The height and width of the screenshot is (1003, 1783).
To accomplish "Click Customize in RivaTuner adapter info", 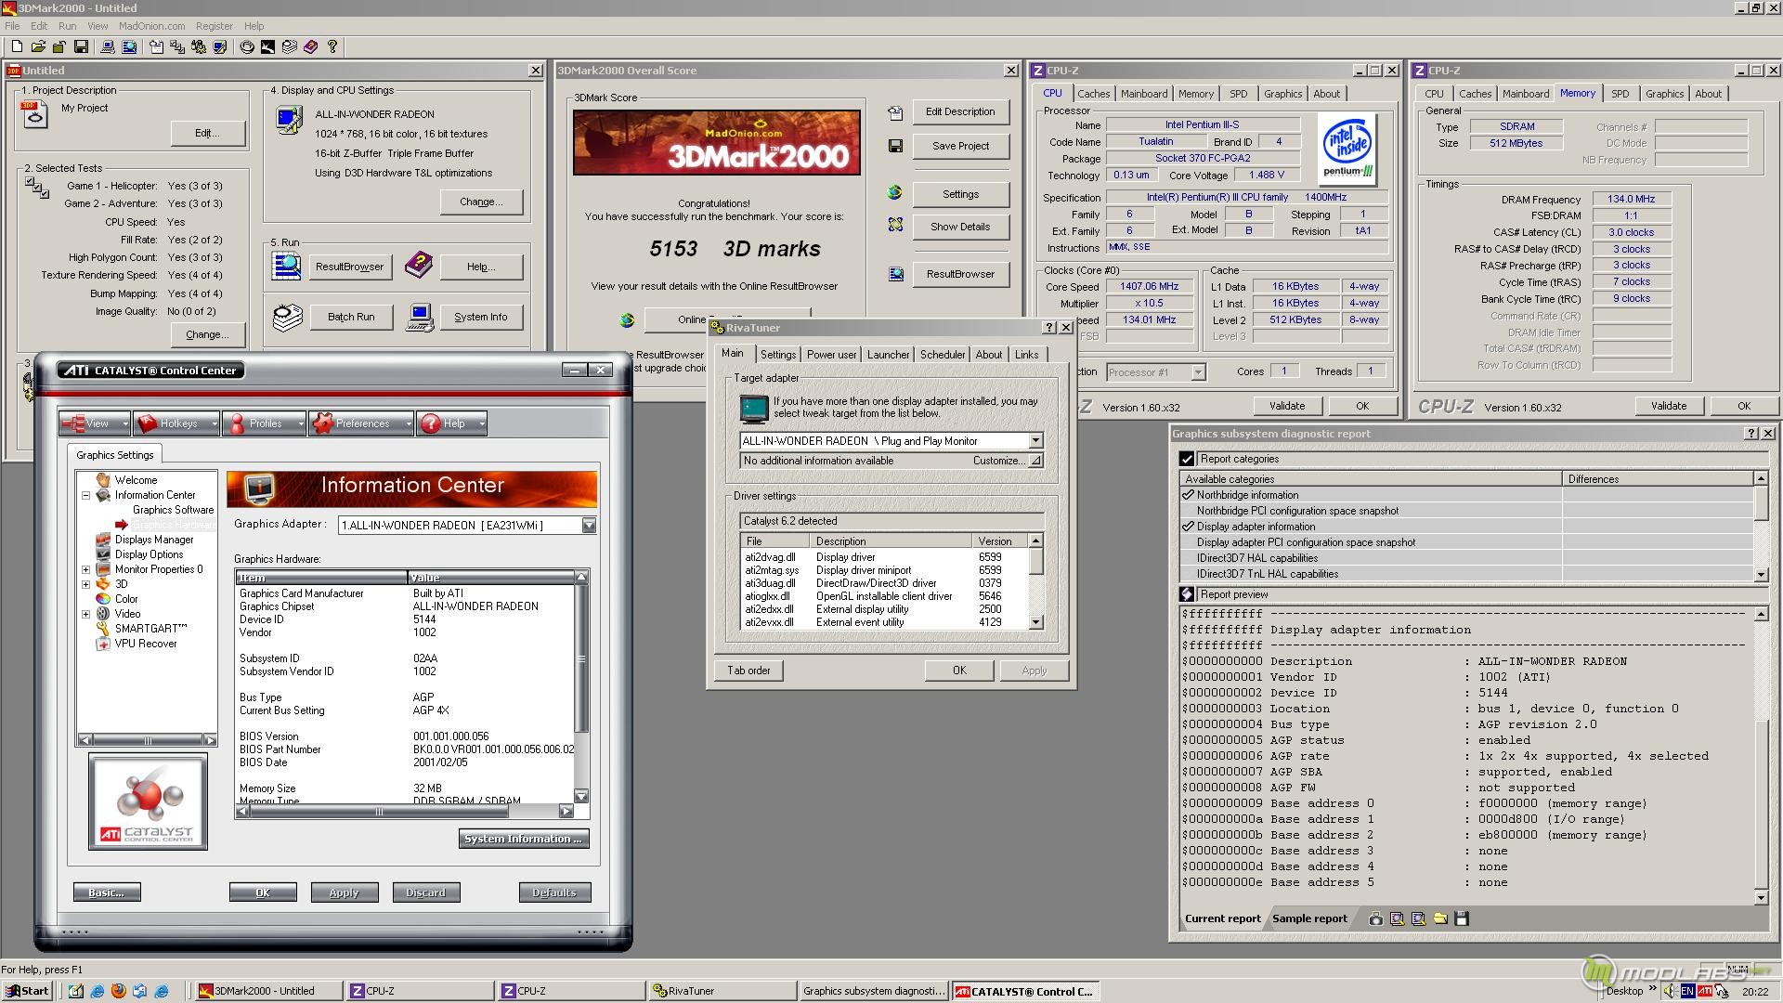I will pyautogui.click(x=1007, y=461).
